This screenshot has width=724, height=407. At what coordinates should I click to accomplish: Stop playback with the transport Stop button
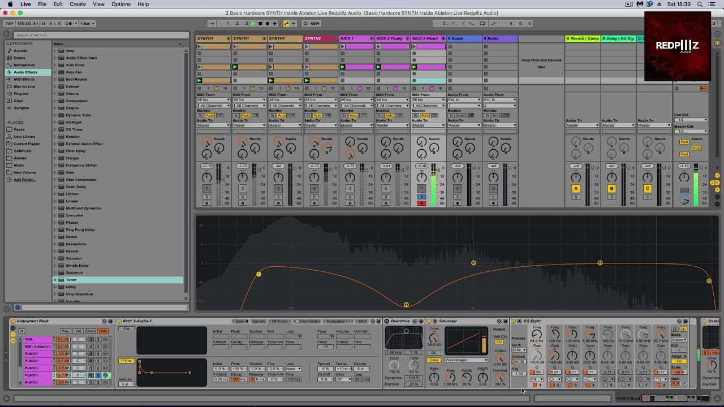pyautogui.click(x=260, y=23)
